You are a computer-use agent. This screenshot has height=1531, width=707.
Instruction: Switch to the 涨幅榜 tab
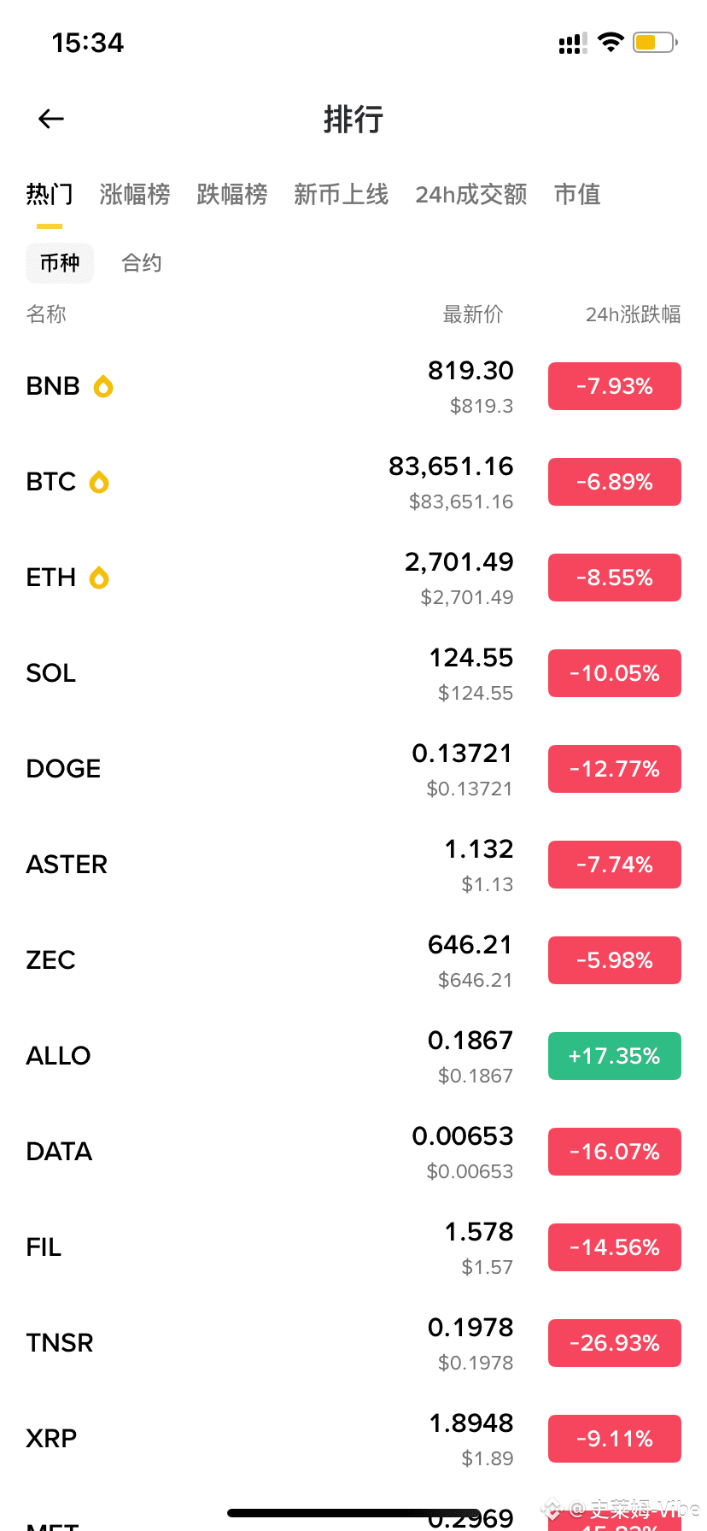coord(135,195)
